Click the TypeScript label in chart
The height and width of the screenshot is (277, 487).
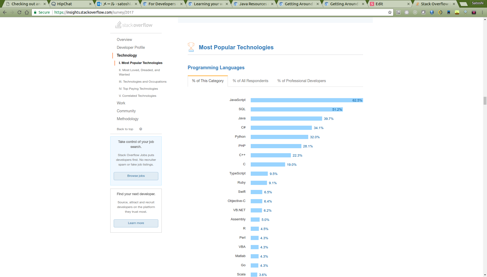click(238, 173)
